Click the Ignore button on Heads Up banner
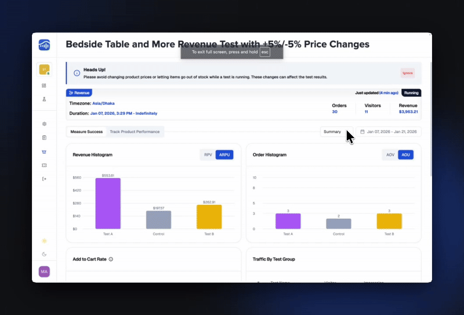464x315 pixels. [407, 73]
